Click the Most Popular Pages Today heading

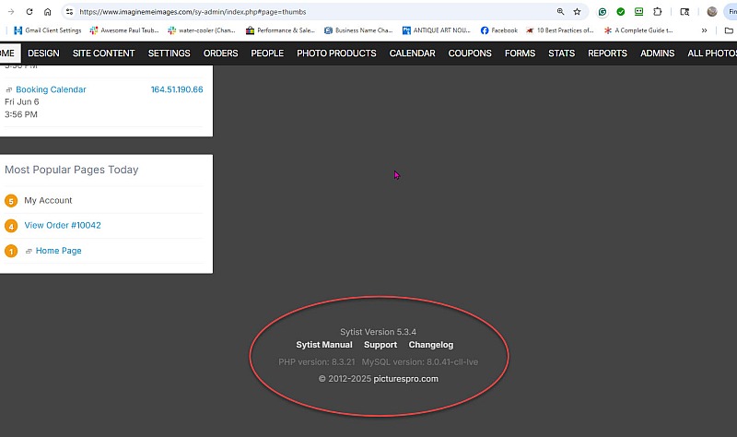[x=72, y=170]
